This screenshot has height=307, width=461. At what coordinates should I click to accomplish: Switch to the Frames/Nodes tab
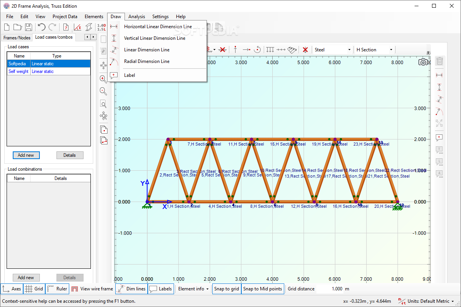pos(17,37)
